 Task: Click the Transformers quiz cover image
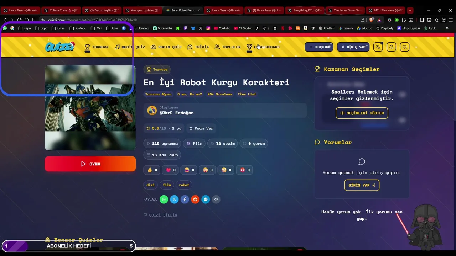click(x=90, y=108)
